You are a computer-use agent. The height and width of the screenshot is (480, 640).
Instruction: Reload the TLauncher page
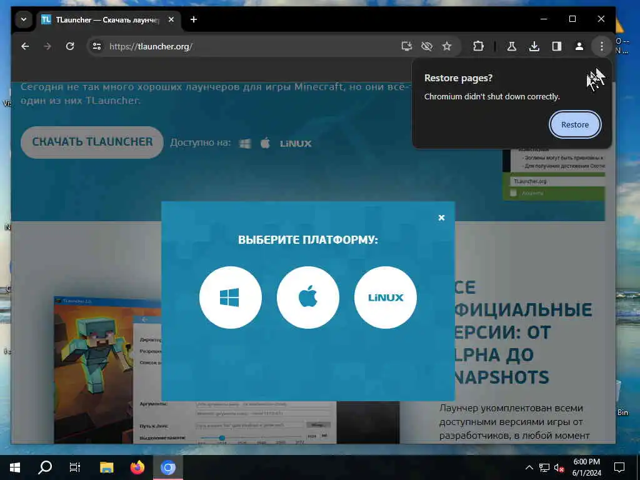pos(70,46)
